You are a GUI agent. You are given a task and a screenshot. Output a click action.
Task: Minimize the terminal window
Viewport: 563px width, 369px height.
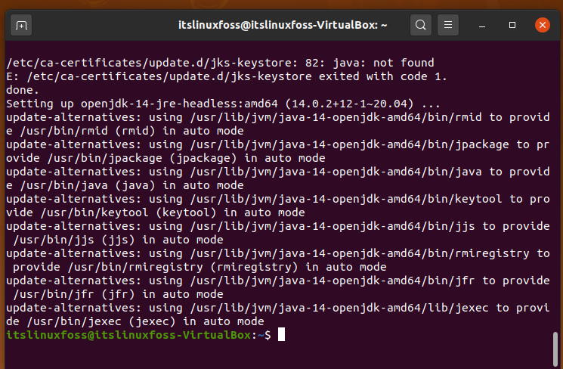(x=482, y=25)
